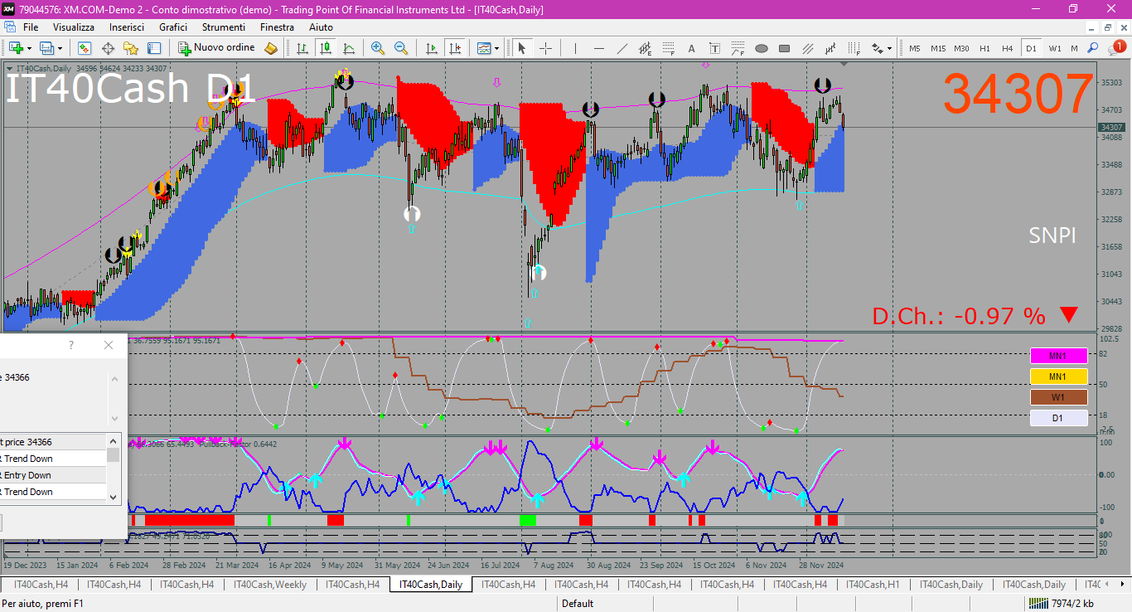The height and width of the screenshot is (612, 1132).
Task: Draw a vertical line tool
Action: [x=576, y=48]
